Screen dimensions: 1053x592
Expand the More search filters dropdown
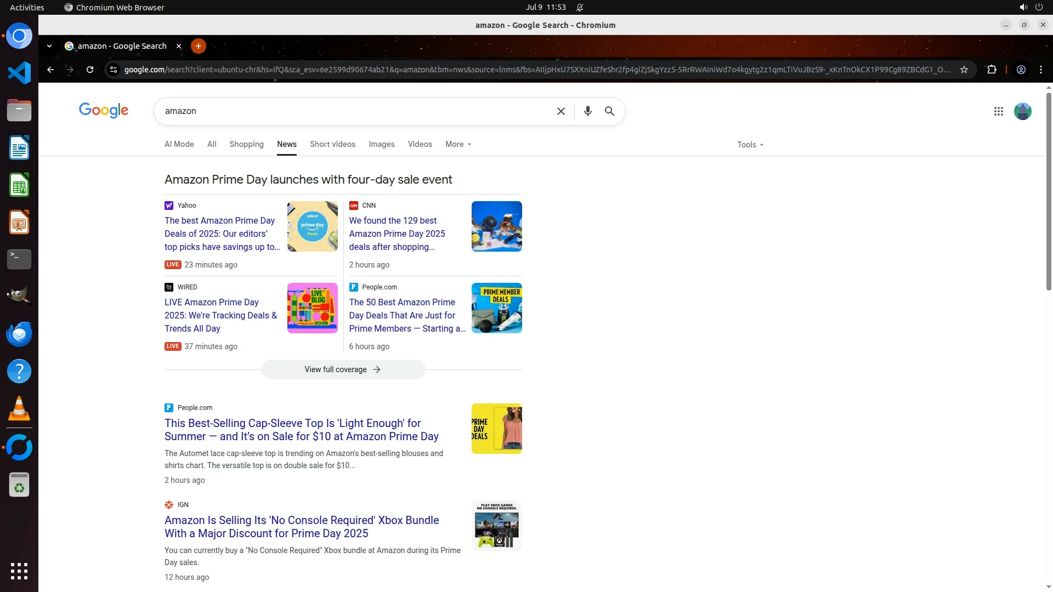coord(458,144)
